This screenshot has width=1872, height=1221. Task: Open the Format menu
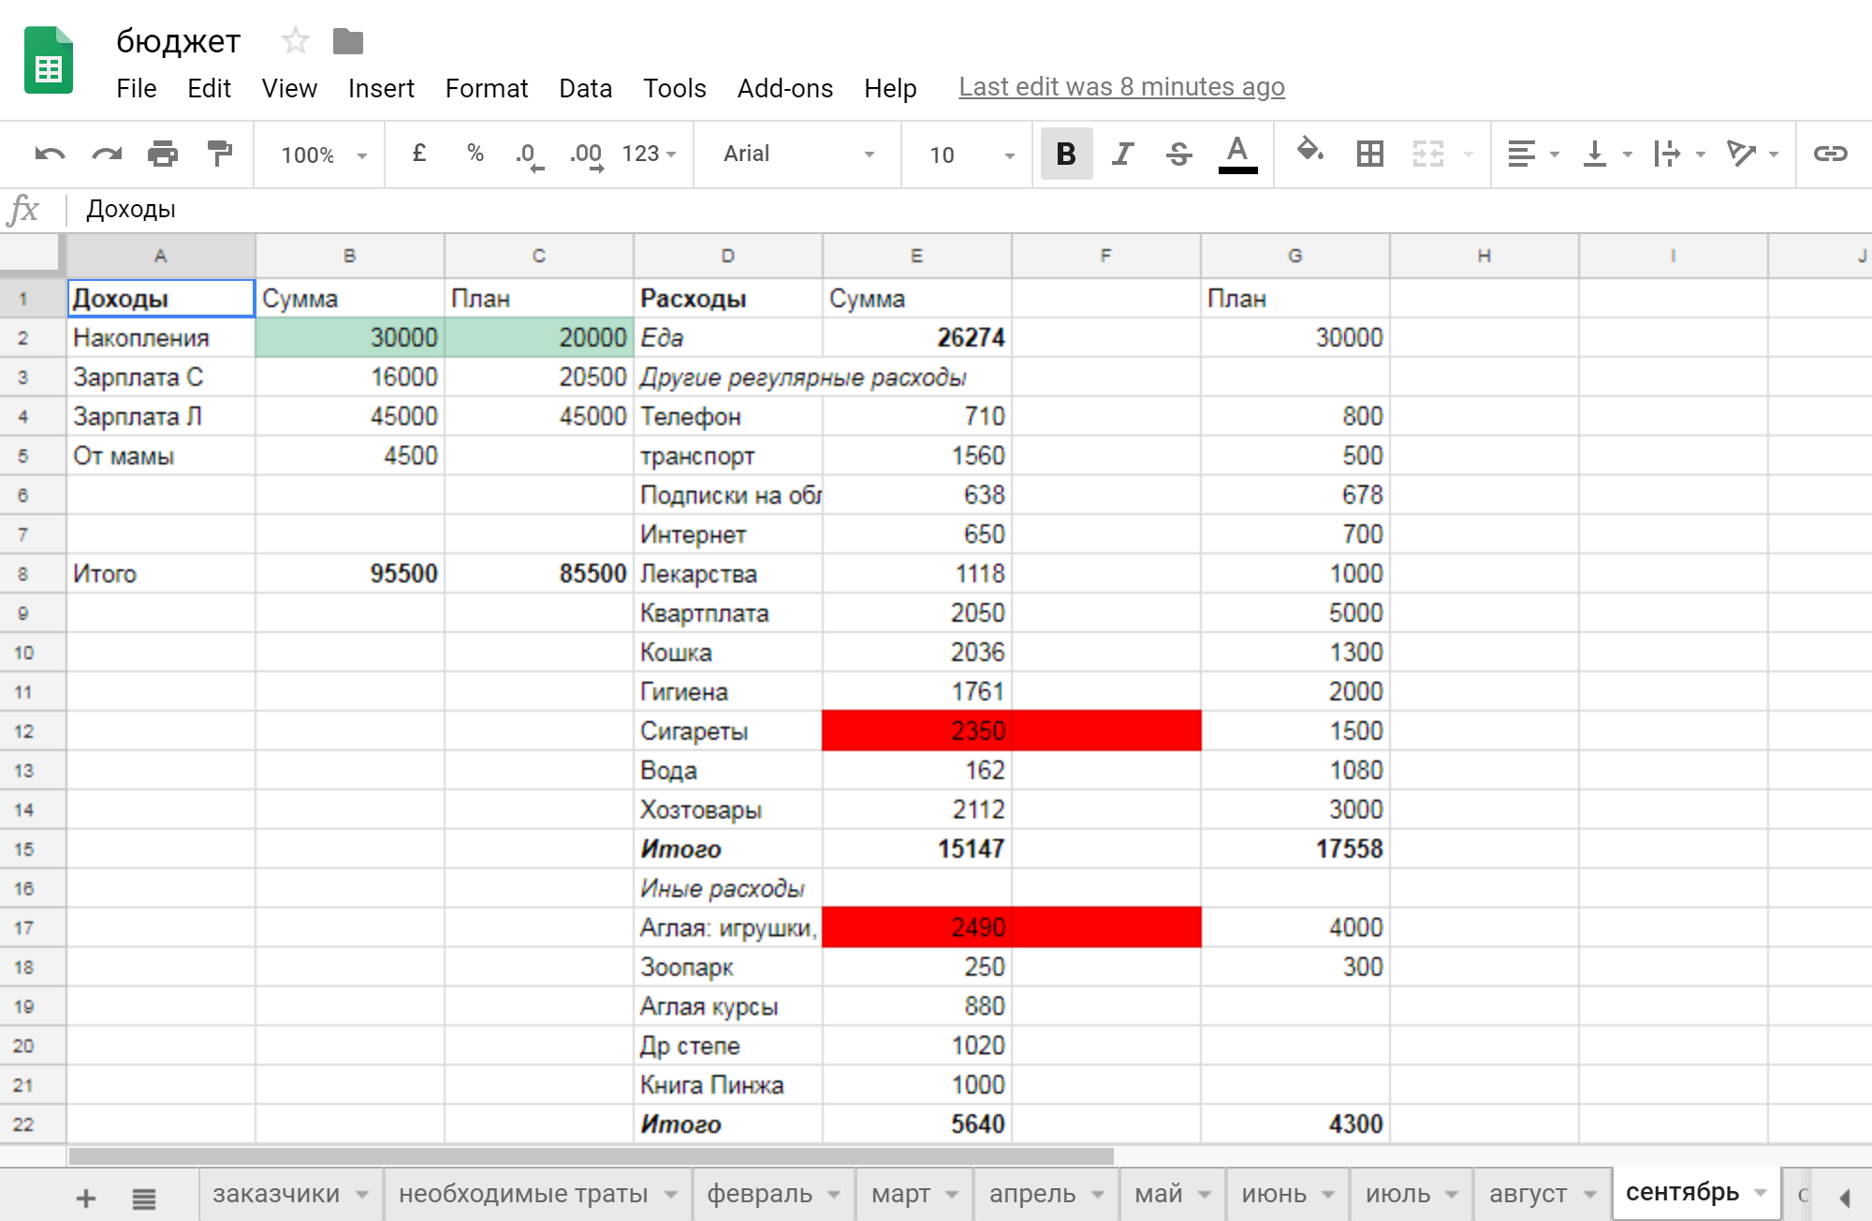click(486, 88)
